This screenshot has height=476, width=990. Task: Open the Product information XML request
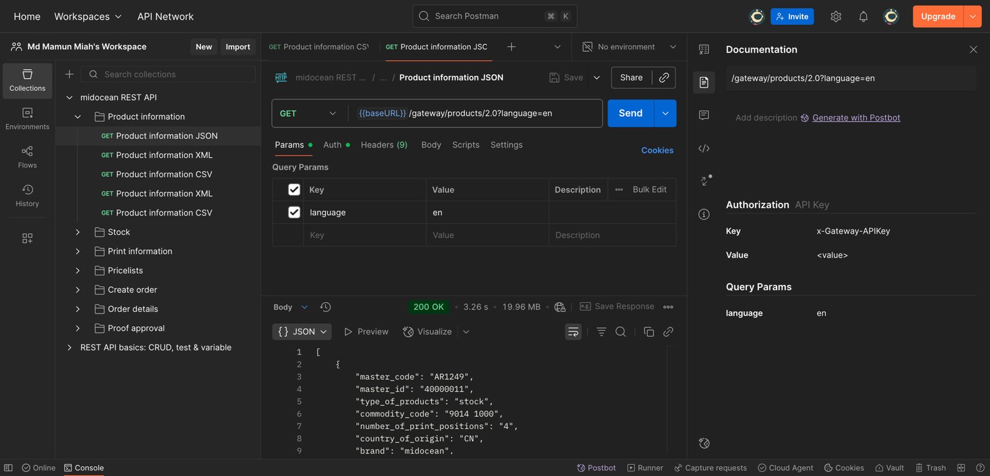tap(164, 155)
